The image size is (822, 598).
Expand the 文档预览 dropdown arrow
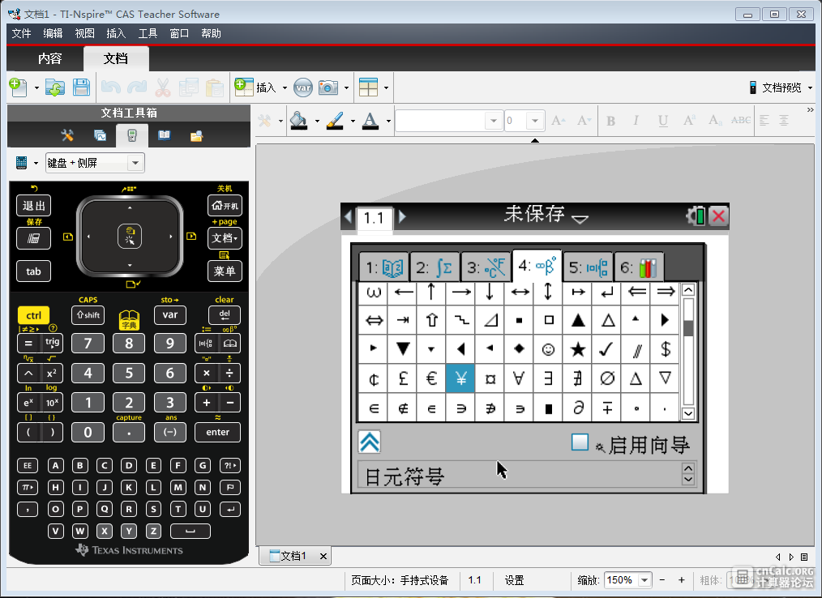click(x=810, y=88)
